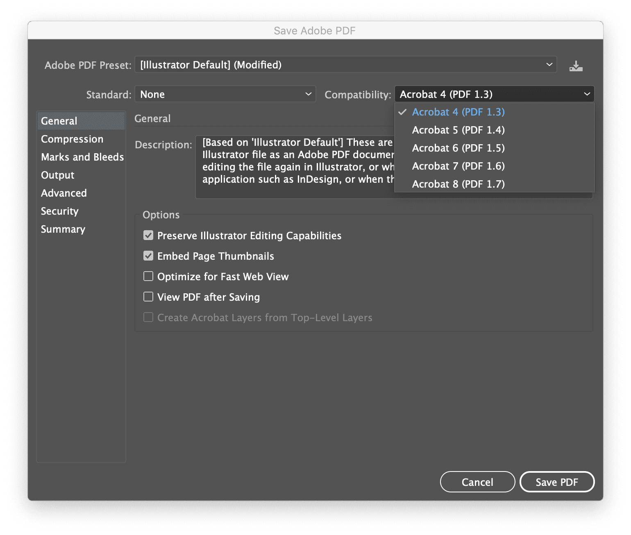This screenshot has height=535, width=631.
Task: Select the General category in sidebar
Action: 81,121
